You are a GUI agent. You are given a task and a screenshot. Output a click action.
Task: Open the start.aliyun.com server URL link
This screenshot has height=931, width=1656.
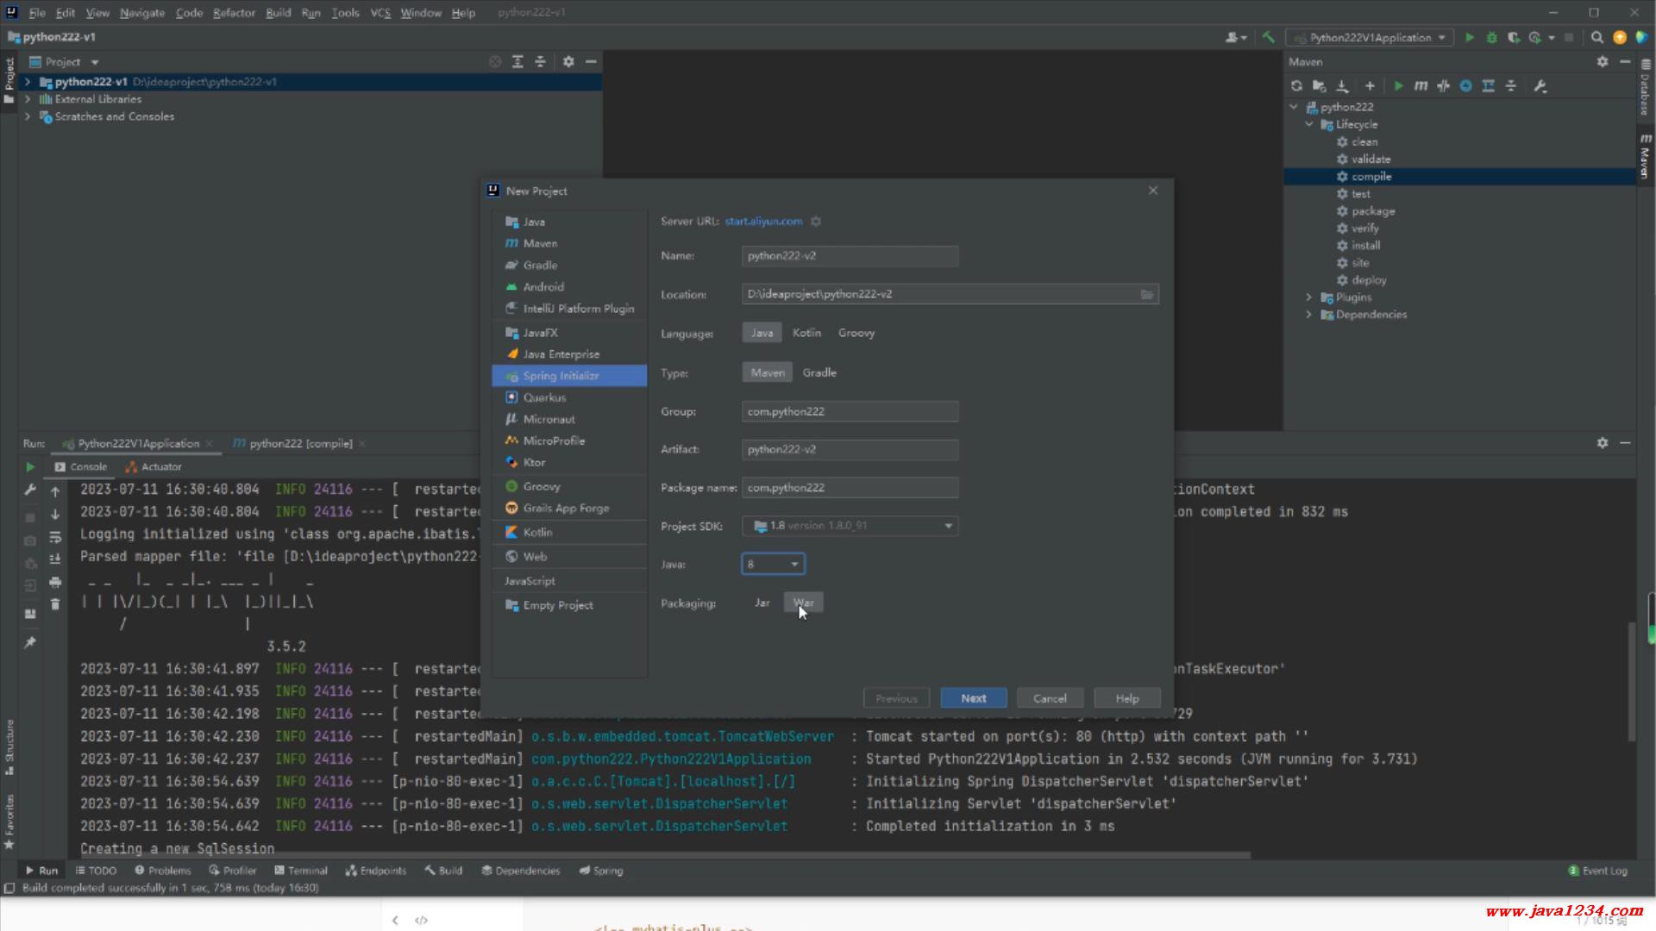763,222
